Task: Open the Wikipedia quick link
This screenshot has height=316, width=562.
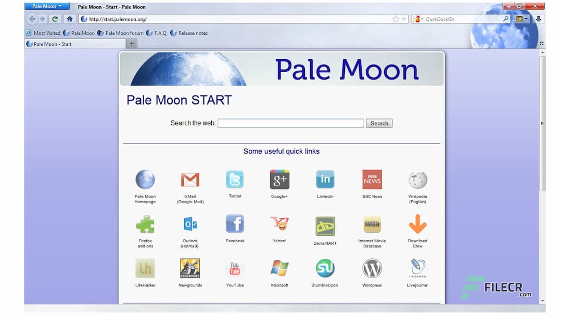Action: pyautogui.click(x=417, y=179)
